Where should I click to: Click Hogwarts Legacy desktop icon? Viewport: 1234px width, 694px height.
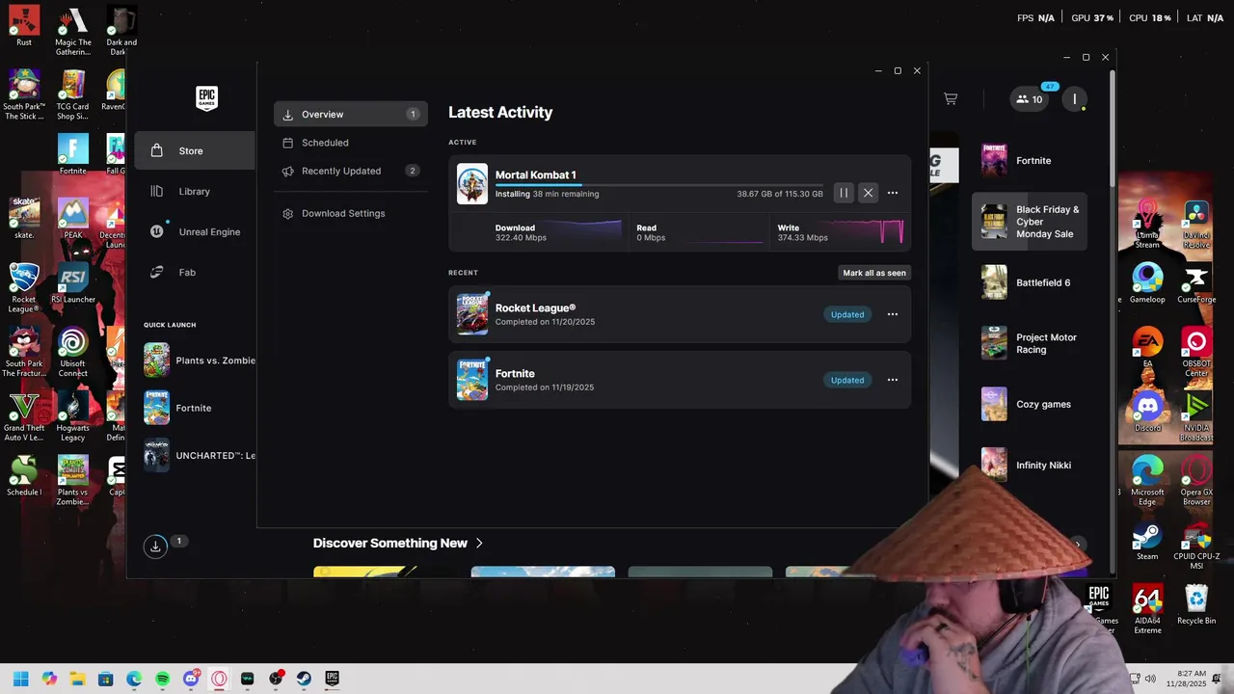tap(73, 416)
